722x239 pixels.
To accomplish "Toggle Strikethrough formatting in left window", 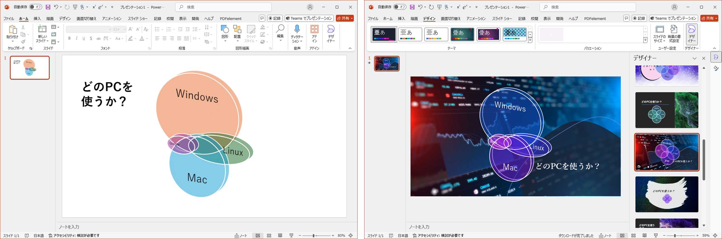I will point(98,38).
